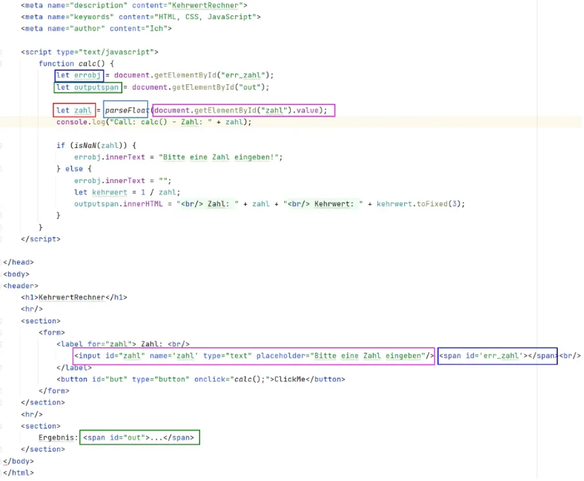584x481 pixels.
Task: Click 'let errobj' variable declaration
Action: click(79, 76)
